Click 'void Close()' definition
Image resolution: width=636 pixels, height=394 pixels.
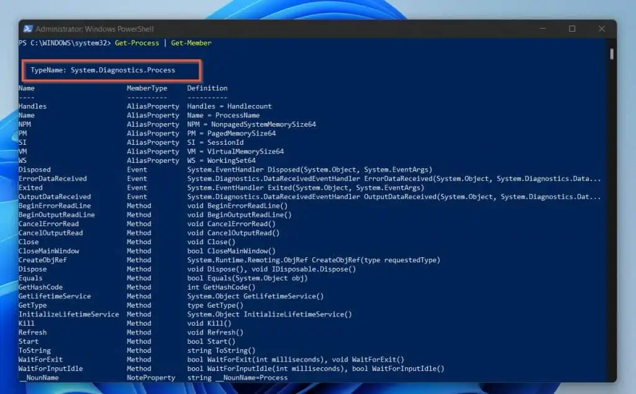pos(211,242)
